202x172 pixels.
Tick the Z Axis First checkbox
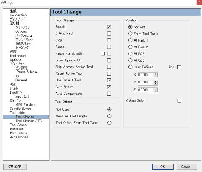click(x=109, y=34)
